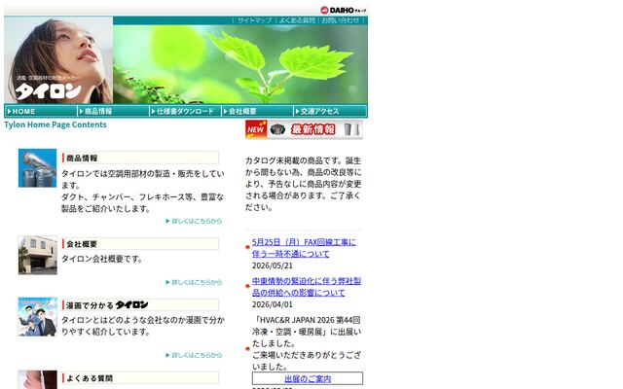The height and width of the screenshot is (389, 623).
Task: Click the green leaf banner image
Action: tap(240, 64)
